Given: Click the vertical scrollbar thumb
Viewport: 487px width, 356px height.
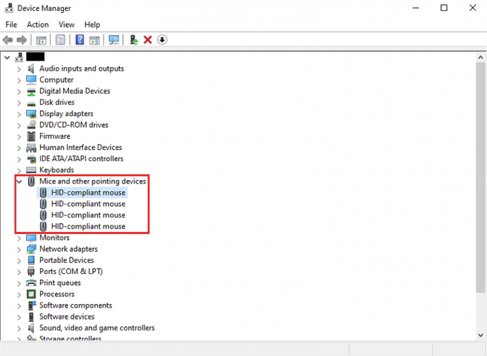Looking at the screenshot, I should tap(481, 177).
